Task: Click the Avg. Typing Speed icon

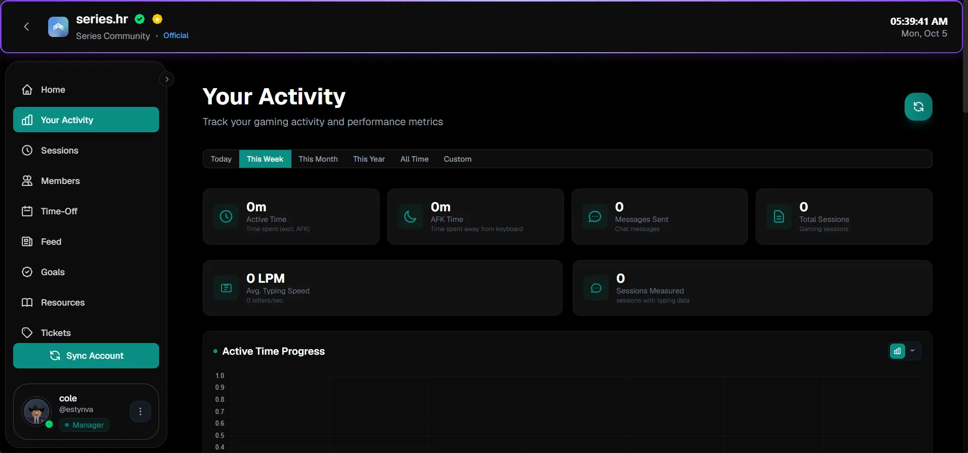Action: click(x=226, y=288)
